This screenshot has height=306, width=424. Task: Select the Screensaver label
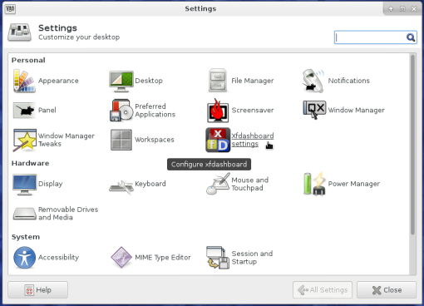pos(253,110)
